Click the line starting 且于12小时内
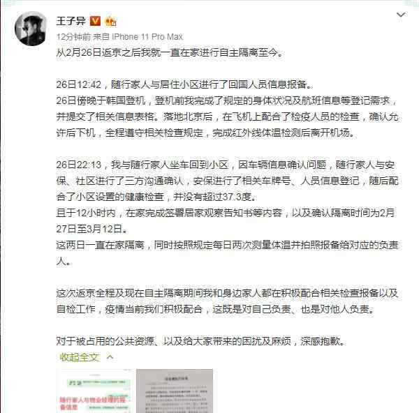Viewport: 419px width, 413px height. click(226, 213)
